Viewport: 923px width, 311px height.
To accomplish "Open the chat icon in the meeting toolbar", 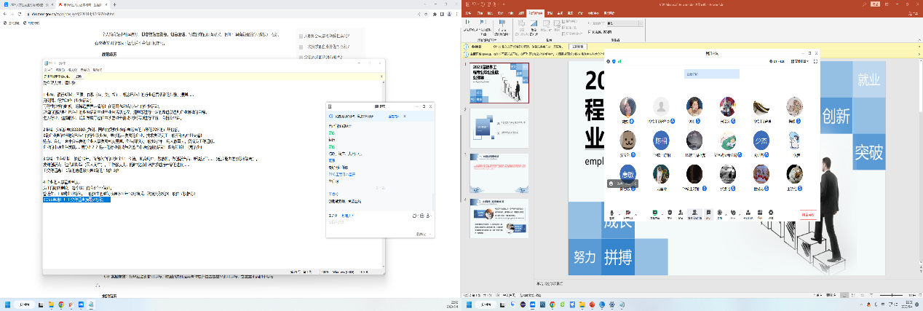I will (708, 213).
